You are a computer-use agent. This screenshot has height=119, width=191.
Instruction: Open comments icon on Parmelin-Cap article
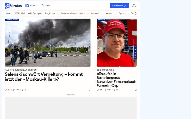click(x=98, y=90)
